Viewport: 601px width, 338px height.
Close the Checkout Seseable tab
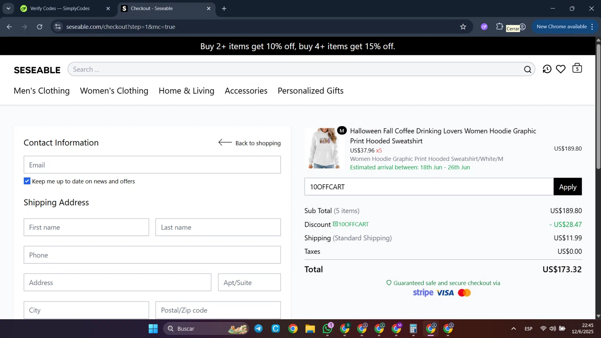point(208,8)
